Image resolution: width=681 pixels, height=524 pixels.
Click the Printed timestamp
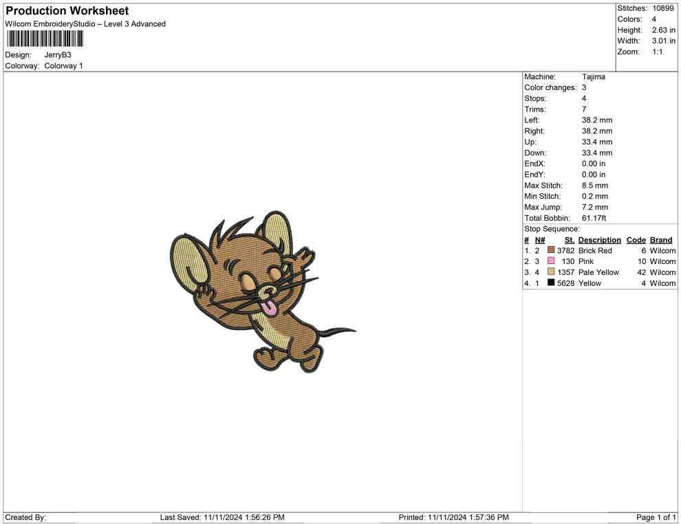[453, 517]
